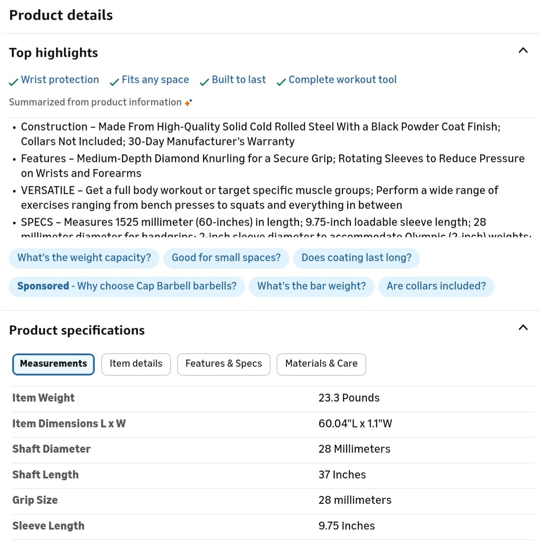Image resolution: width=544 pixels, height=544 pixels.
Task: Show the Materials & Care tab
Action: tap(321, 364)
